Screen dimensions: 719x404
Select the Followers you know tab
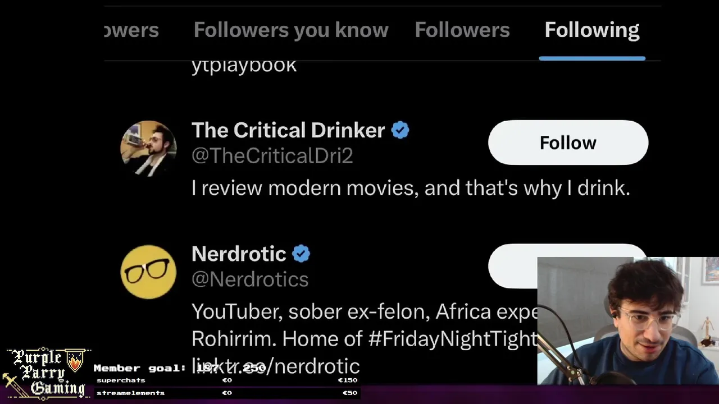291,30
